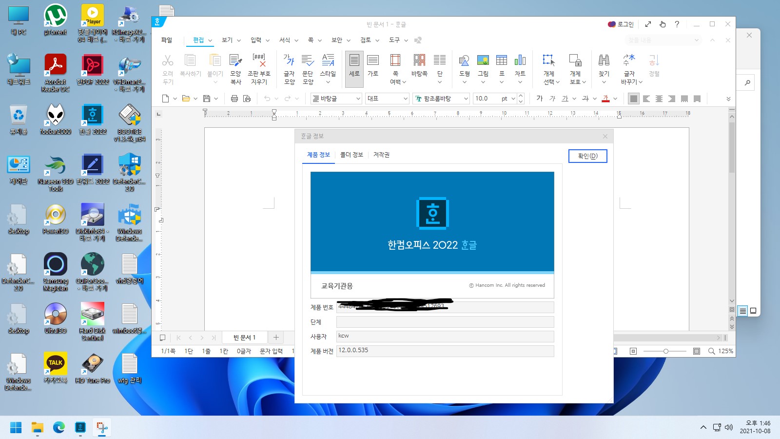Click the red font color swatch
Screen dimensions: 780x439
tap(605, 99)
